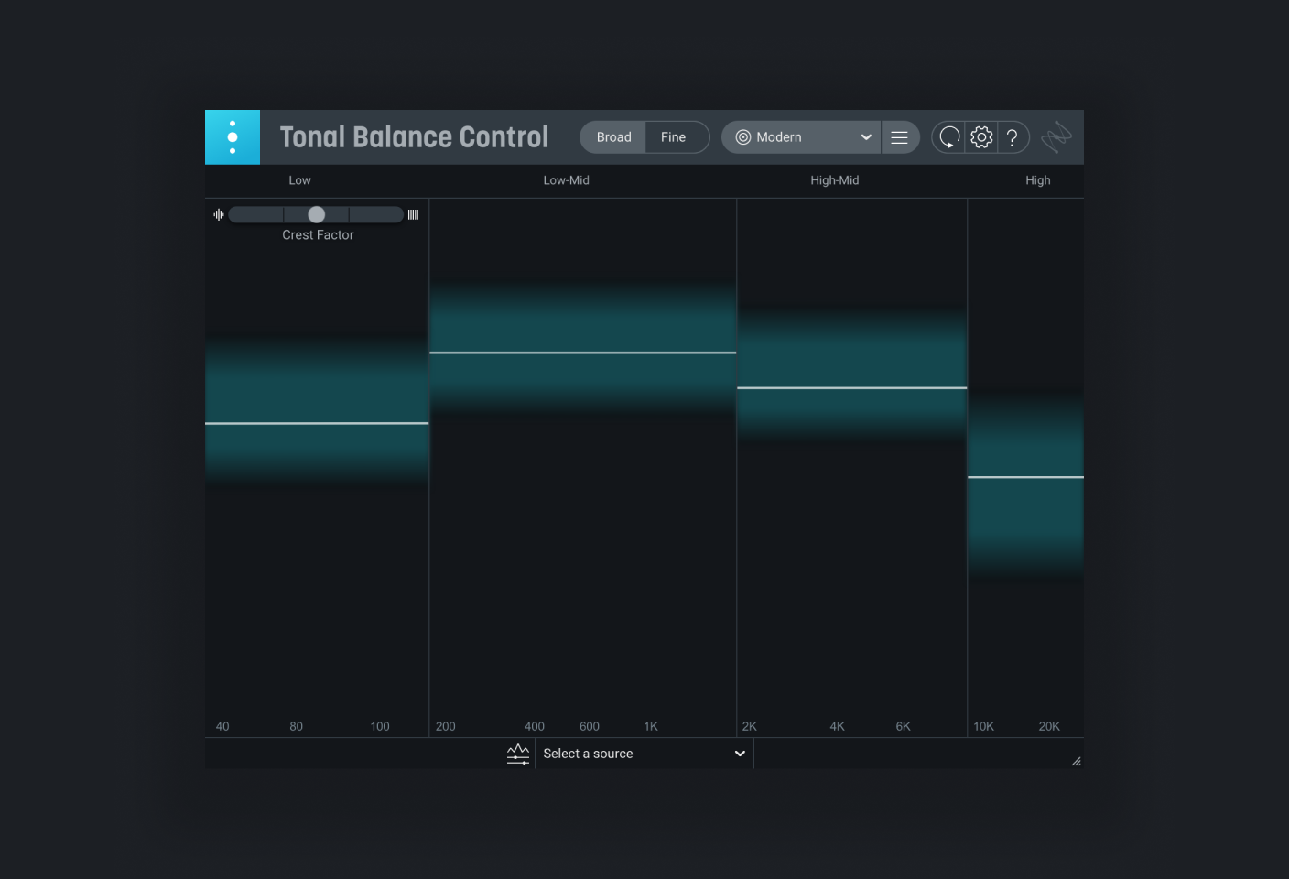Open help question mark

click(1013, 137)
